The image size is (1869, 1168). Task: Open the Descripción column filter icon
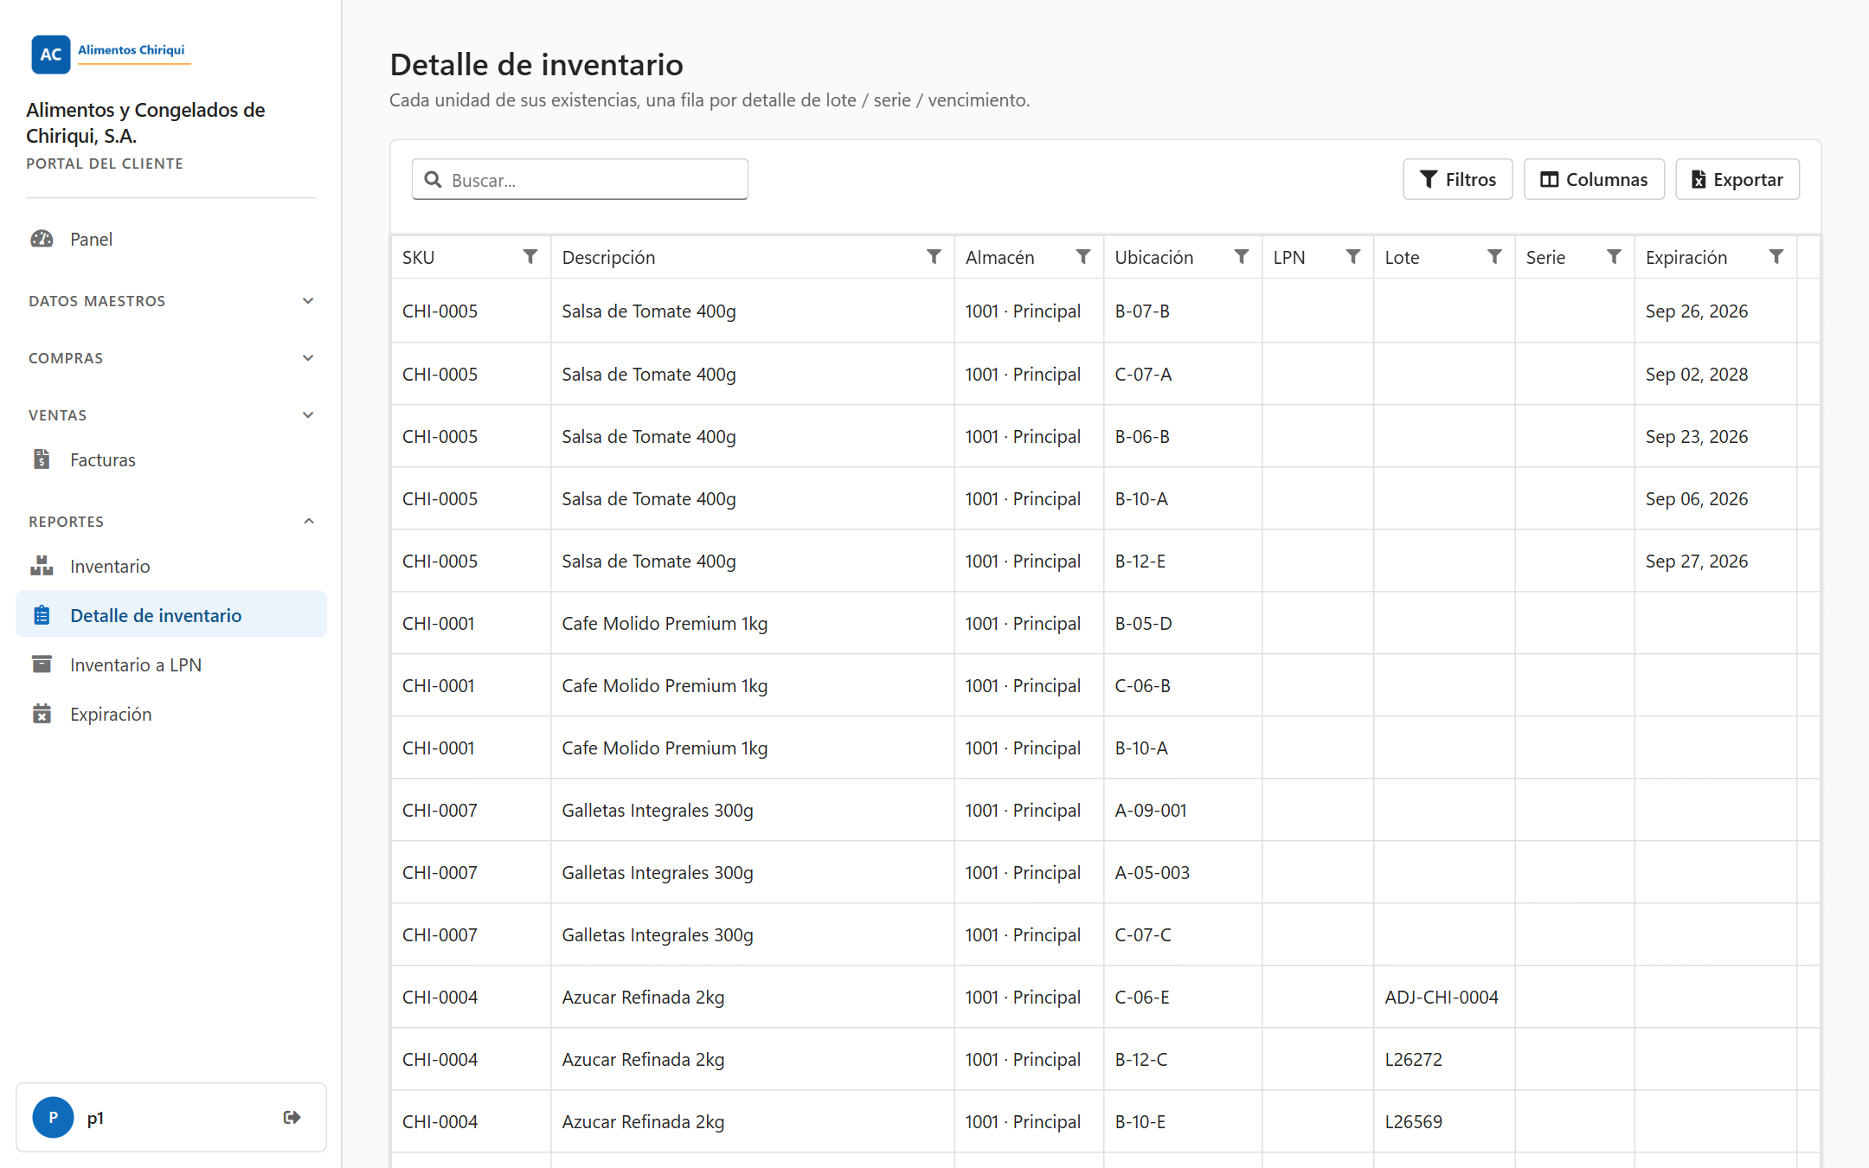pyautogui.click(x=934, y=257)
